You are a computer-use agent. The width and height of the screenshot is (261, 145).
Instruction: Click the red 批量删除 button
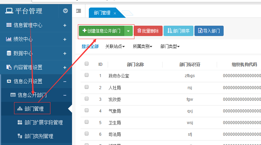(x=148, y=31)
